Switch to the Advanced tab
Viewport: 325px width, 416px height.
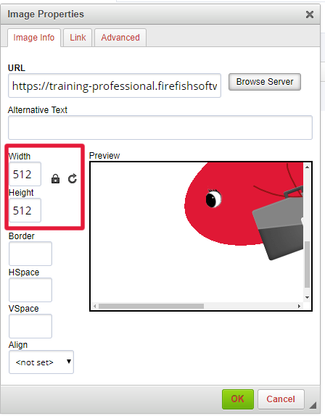click(120, 38)
